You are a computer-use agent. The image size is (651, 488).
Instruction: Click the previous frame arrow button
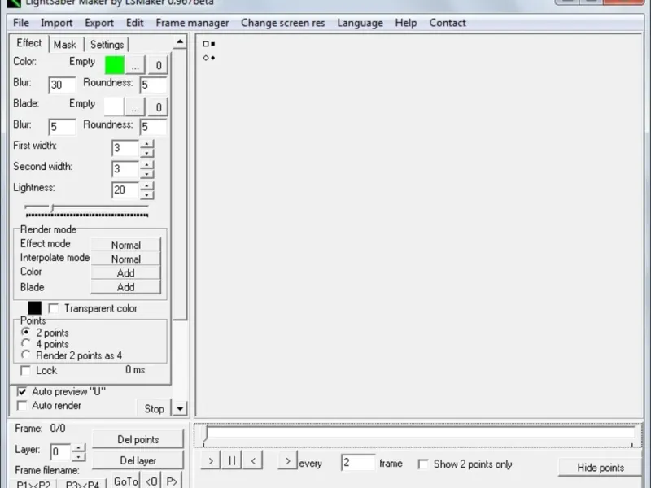click(x=253, y=460)
